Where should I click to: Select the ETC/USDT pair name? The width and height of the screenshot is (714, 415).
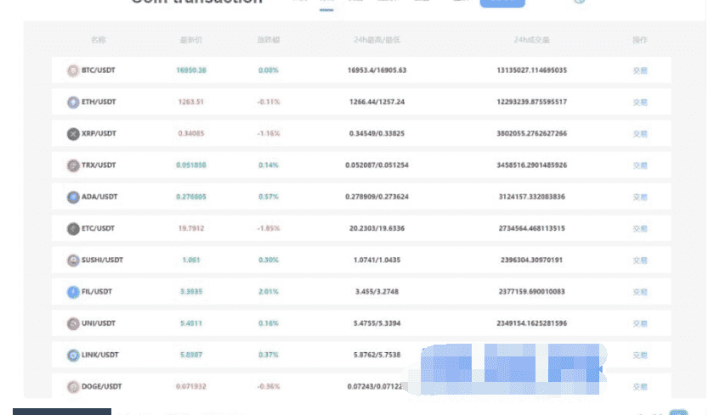(x=98, y=228)
